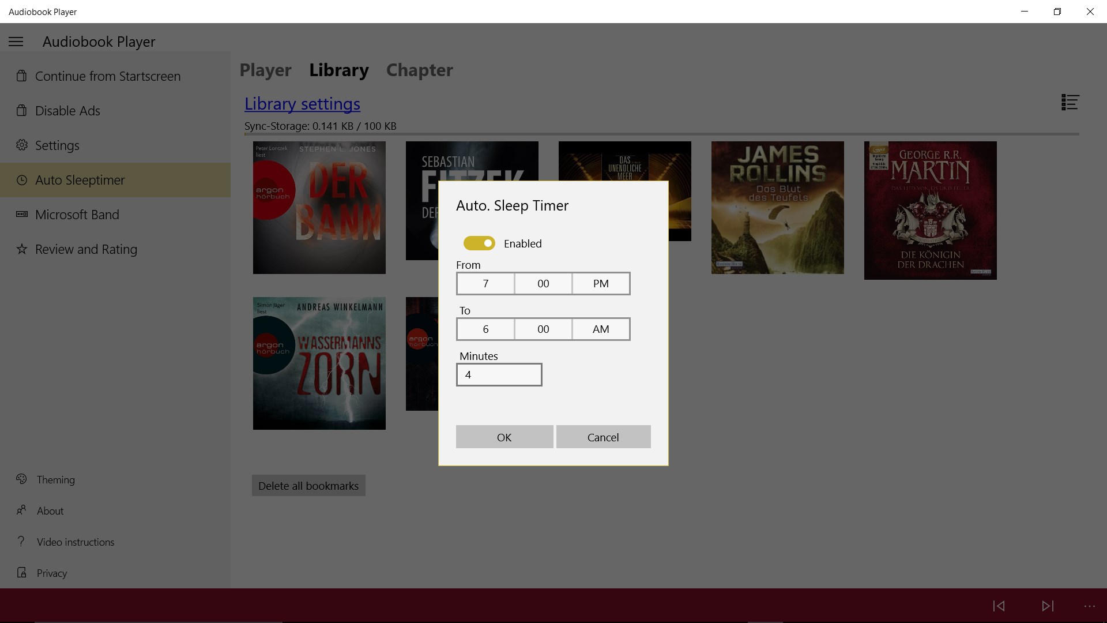Open Settings via the gear icon

pyautogui.click(x=21, y=145)
